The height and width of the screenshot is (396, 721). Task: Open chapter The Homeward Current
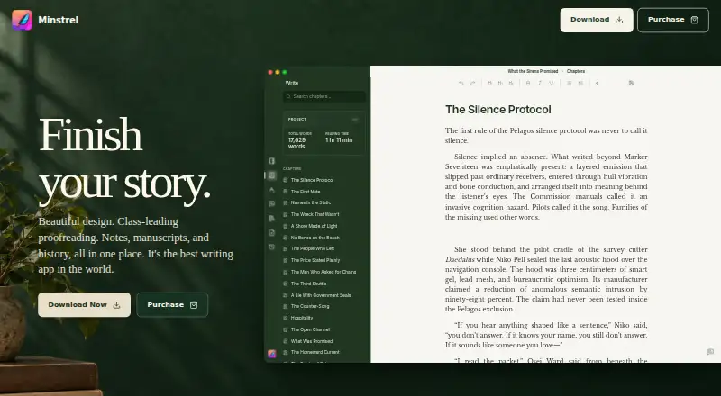pyautogui.click(x=324, y=353)
